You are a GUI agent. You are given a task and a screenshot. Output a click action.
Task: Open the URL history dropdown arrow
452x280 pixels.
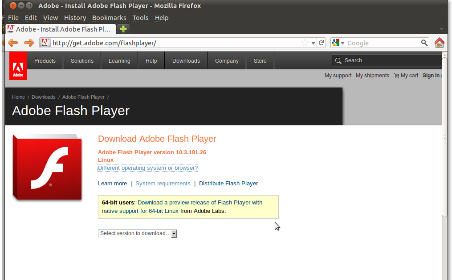[x=313, y=43]
